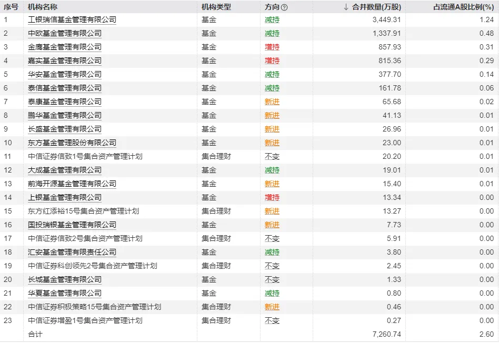Screen dimensions: 499x343
Task: Click the 815.36 quantity cell
Action: (390, 61)
